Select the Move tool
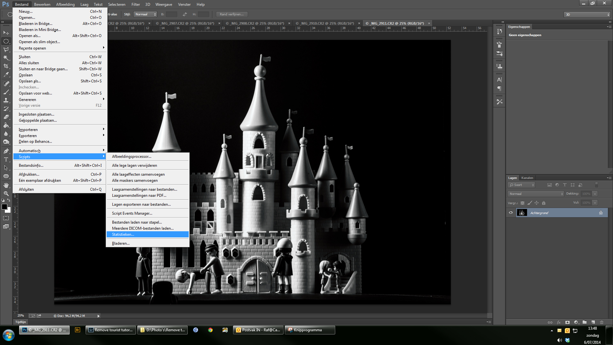The height and width of the screenshot is (345, 613). pos(6,33)
